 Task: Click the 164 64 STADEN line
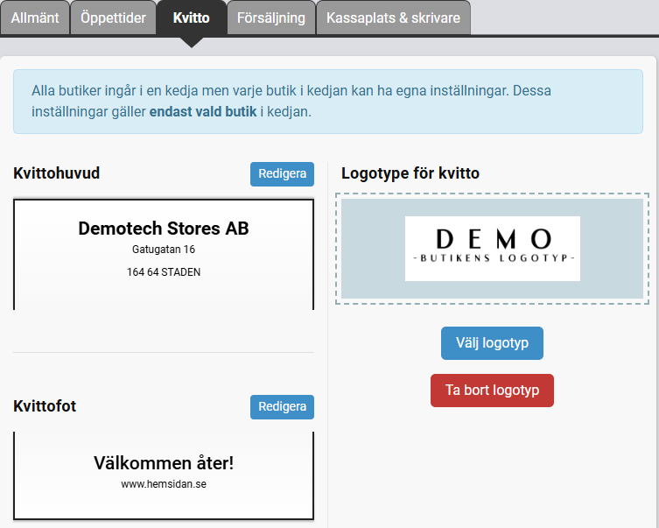(164, 272)
